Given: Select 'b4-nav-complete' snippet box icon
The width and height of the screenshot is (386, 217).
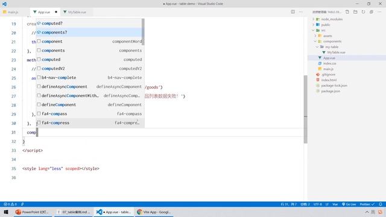Looking at the screenshot, I should [39, 77].
